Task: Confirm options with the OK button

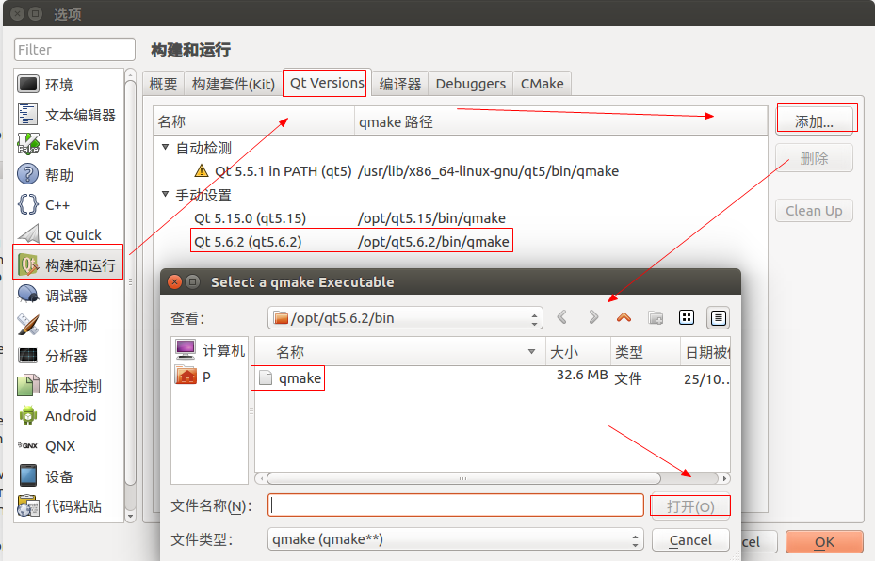Action: point(824,542)
